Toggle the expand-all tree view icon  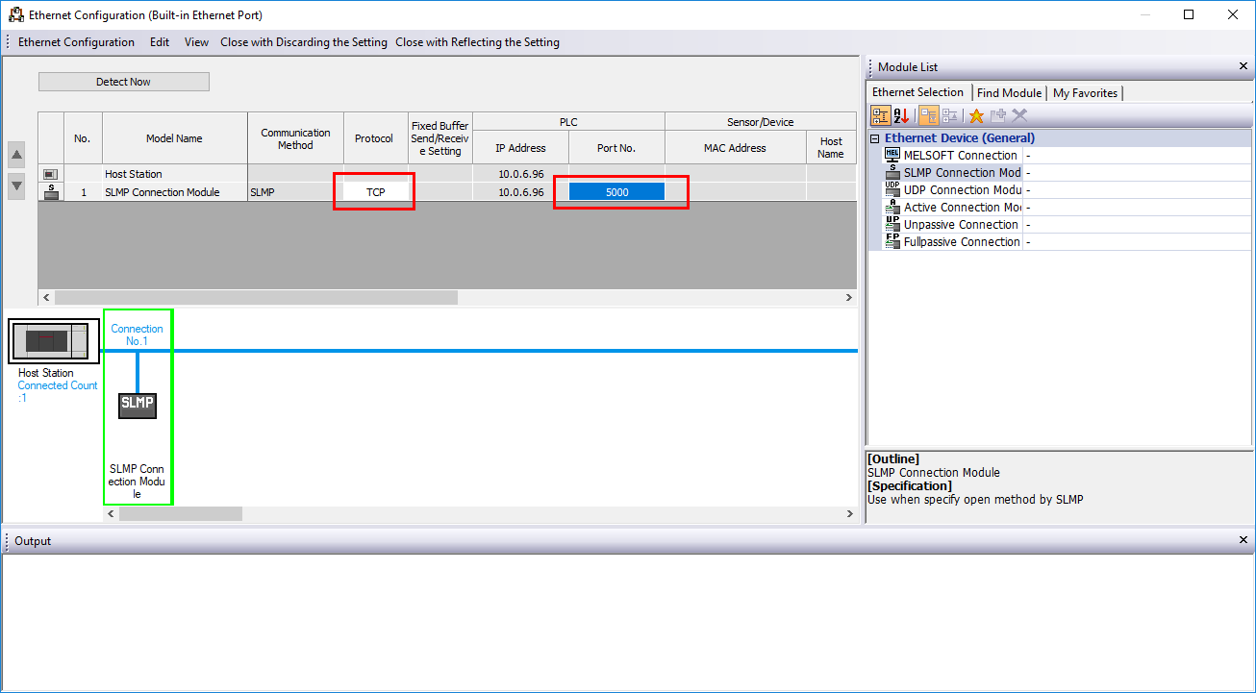[928, 116]
